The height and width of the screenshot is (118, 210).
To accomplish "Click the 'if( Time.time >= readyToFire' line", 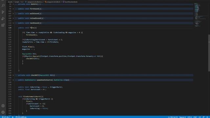I will pos(52,32).
